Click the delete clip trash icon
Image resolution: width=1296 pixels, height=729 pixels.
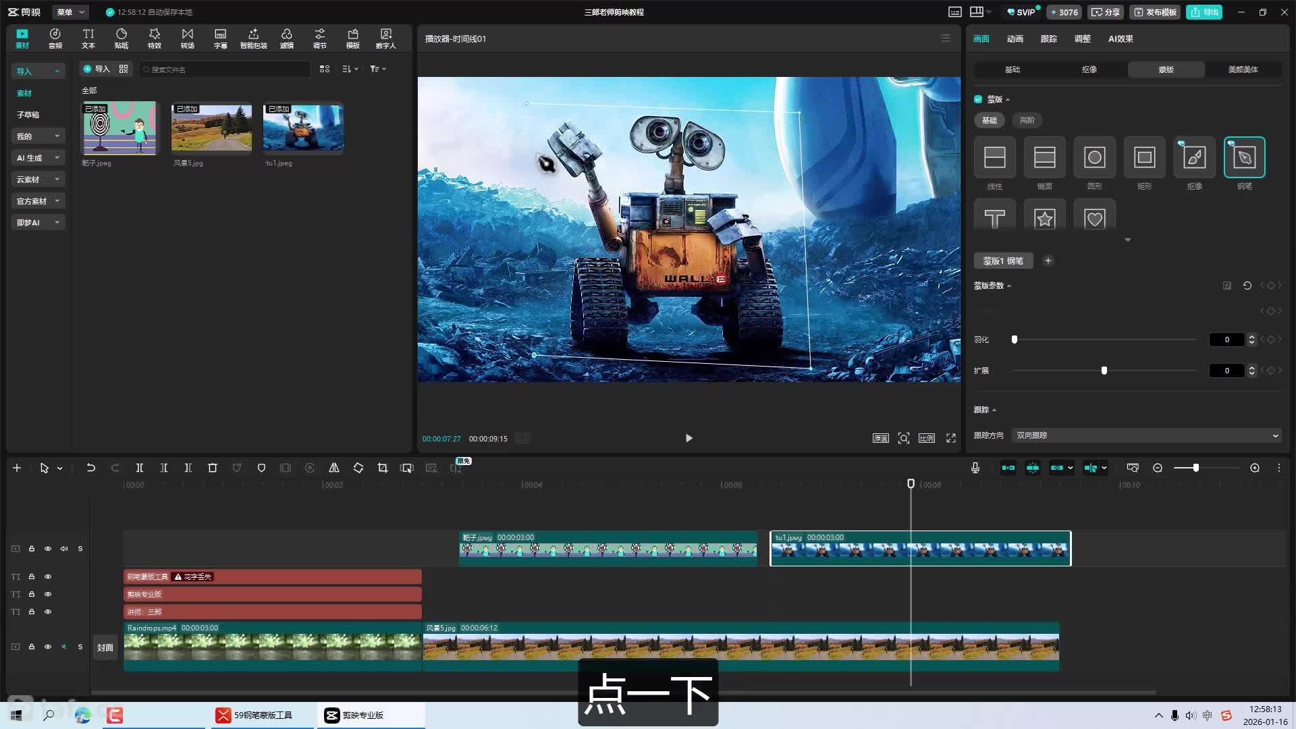[212, 468]
